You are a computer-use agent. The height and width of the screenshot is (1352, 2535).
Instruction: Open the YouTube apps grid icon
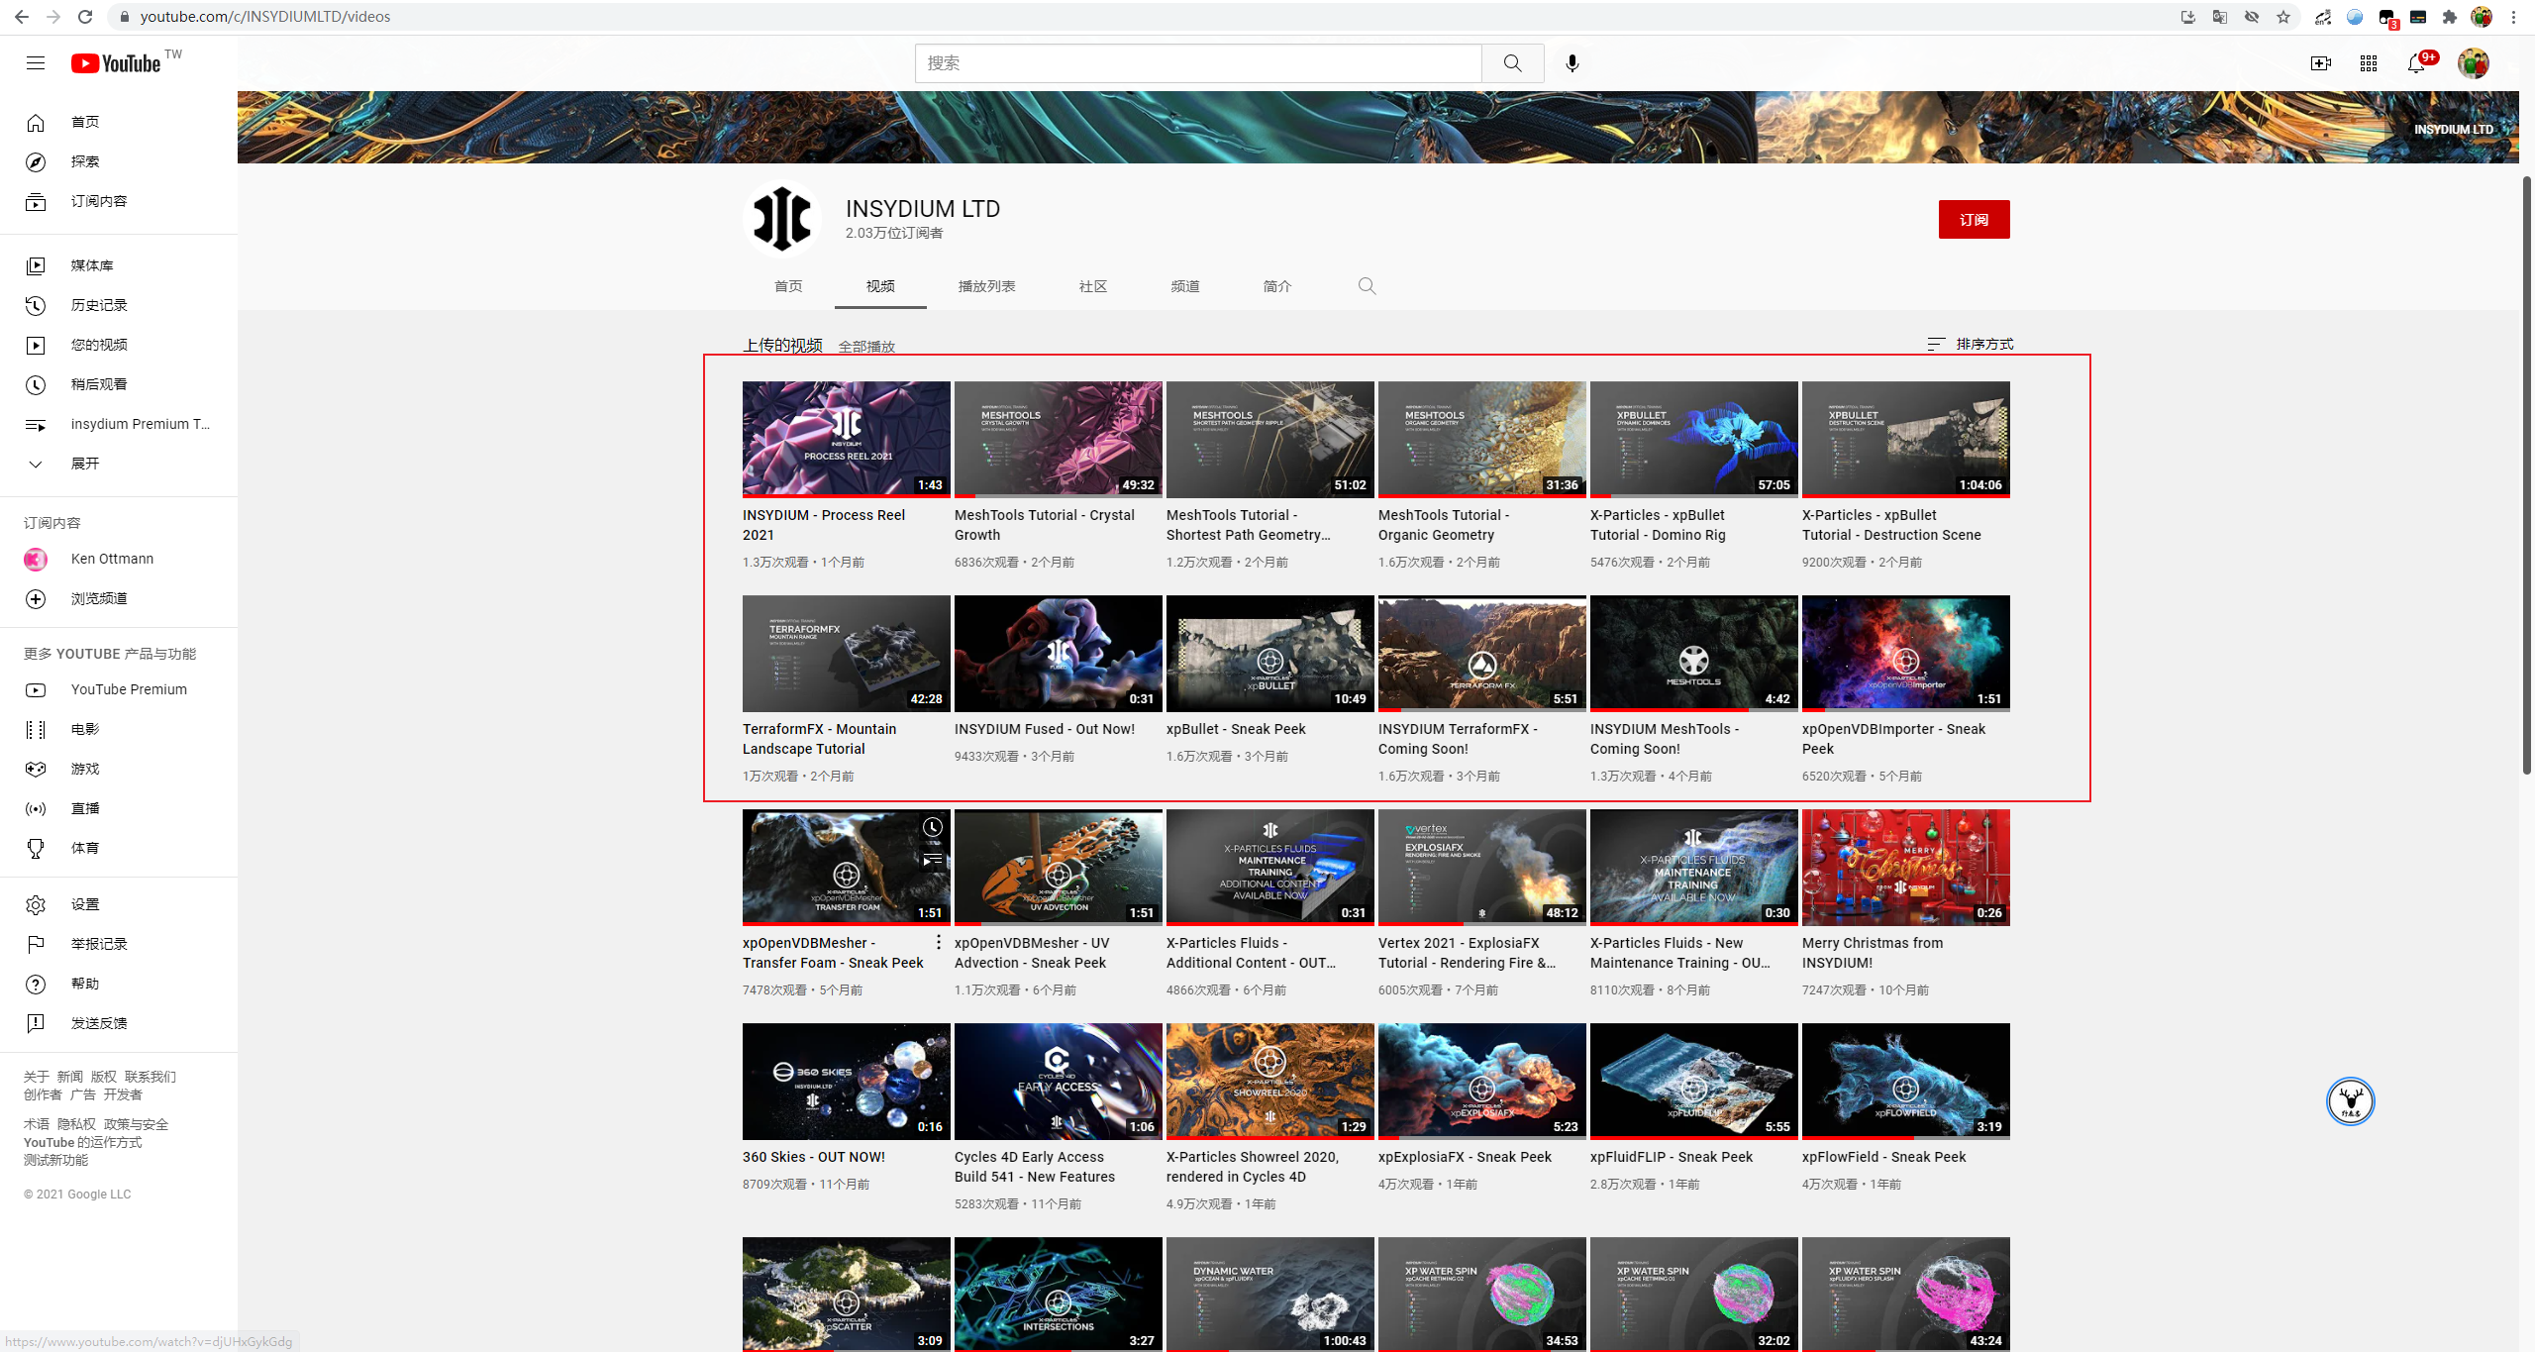[x=2369, y=63]
